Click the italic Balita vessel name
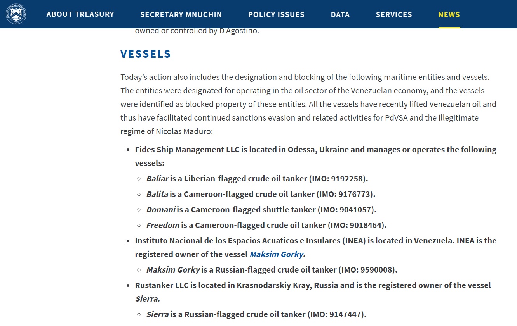This screenshot has width=517, height=326. pyautogui.click(x=157, y=194)
